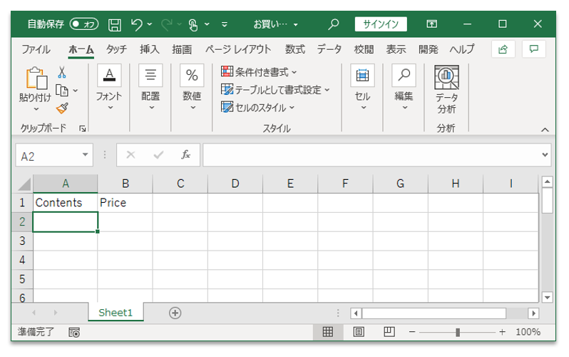Image resolution: width=569 pixels, height=357 pixels.
Task: Click inside the formula bar input
Action: [x=372, y=155]
